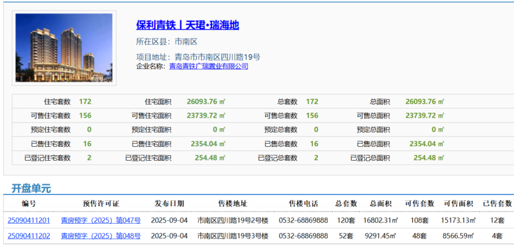The height and width of the screenshot is (249, 514).
Task: View presale permit 青房预字（2025）第048号
Action: pyautogui.click(x=101, y=236)
